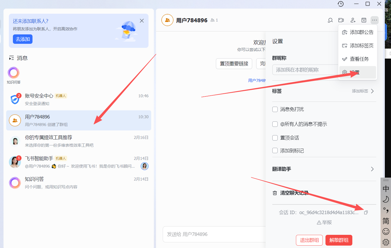Click the 发送给 用户784896 message box
Screen dimensions: 391x248
pos(214,234)
